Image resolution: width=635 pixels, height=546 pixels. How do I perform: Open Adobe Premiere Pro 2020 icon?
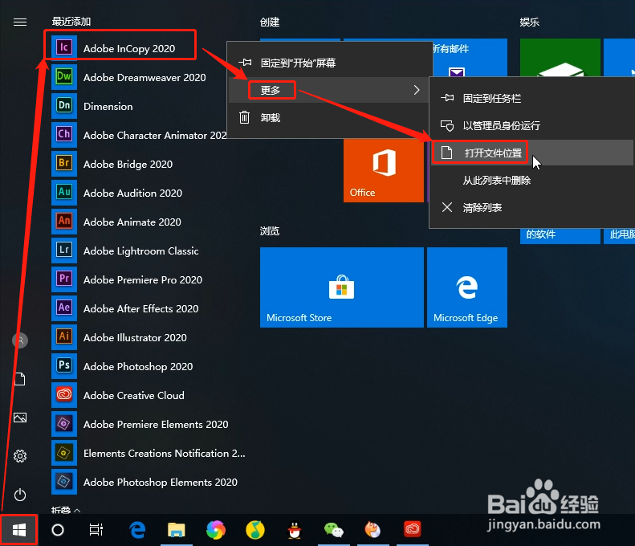(64, 279)
